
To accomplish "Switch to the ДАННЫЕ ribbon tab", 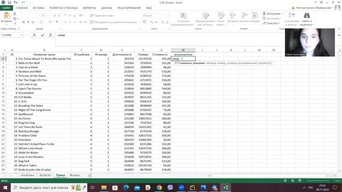I will tap(106, 8).
